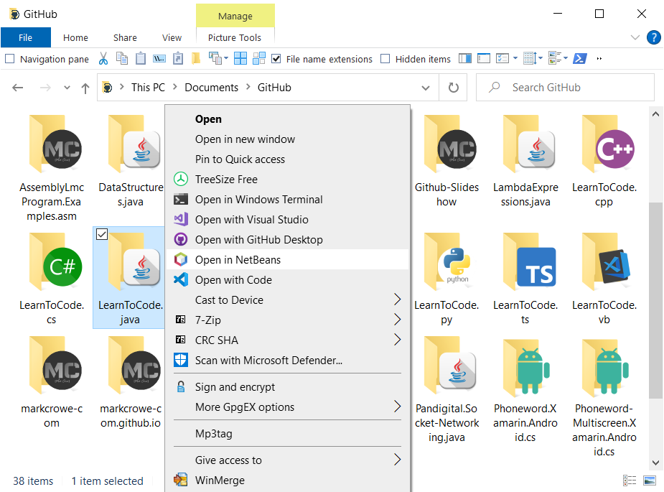The width and height of the screenshot is (664, 492).
Task: Click the Copy icon in quick toolbar
Action: [122, 58]
